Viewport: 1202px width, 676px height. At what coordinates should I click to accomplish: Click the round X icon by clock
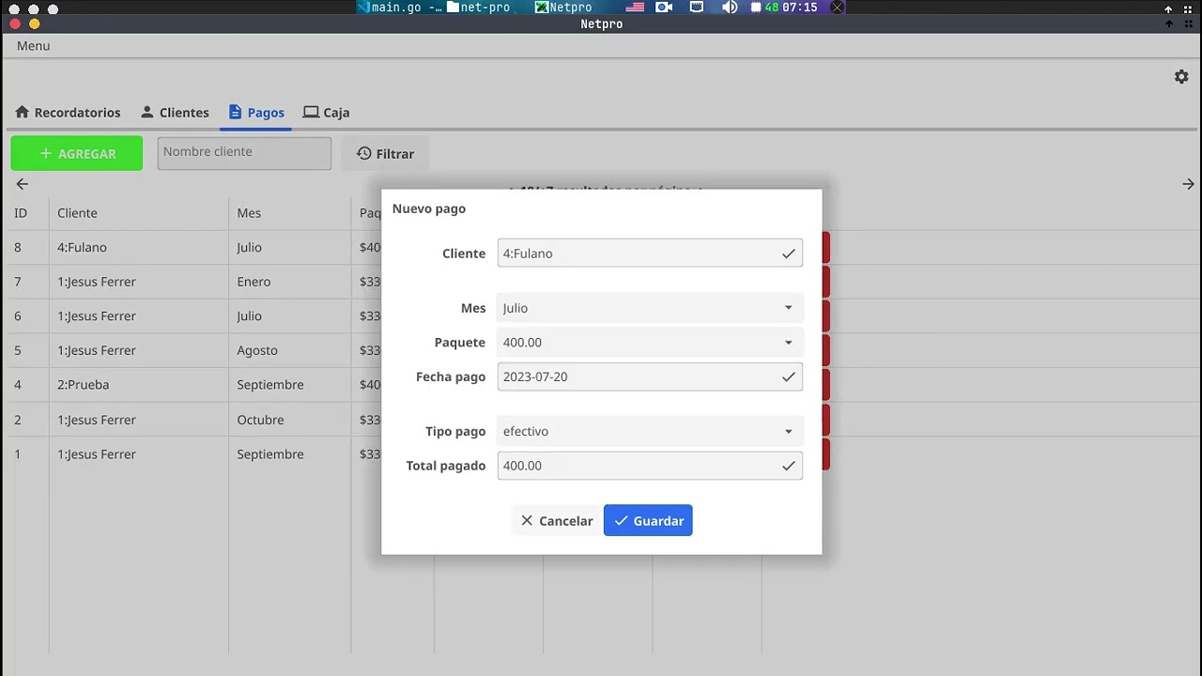tap(837, 8)
